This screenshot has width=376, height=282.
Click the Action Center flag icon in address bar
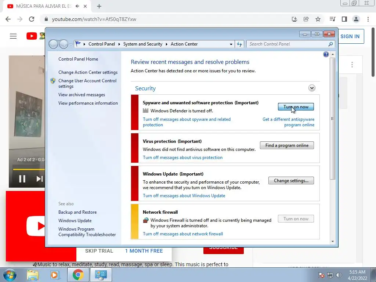78,44
